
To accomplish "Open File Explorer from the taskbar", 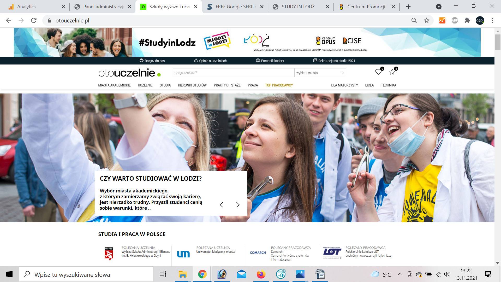I will pyautogui.click(x=183, y=274).
